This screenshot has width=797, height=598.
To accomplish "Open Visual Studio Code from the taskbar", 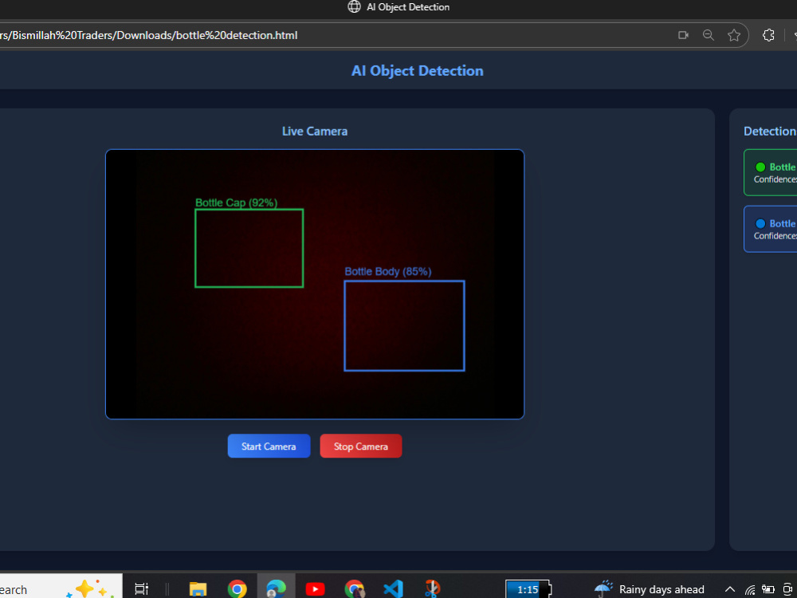I will [x=393, y=589].
